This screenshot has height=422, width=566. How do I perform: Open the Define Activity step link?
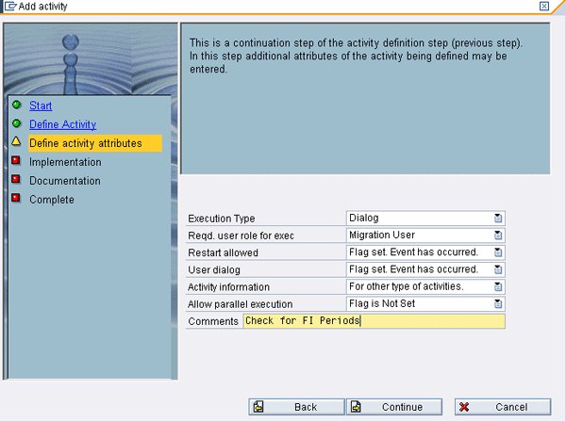[63, 124]
